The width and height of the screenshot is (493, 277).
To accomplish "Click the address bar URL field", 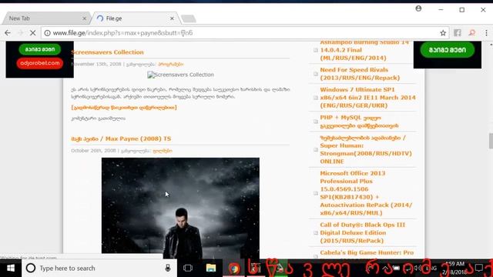I will pyautogui.click(x=245, y=33).
